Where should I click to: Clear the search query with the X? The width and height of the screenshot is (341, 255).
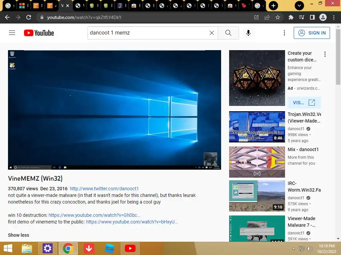pos(211,33)
